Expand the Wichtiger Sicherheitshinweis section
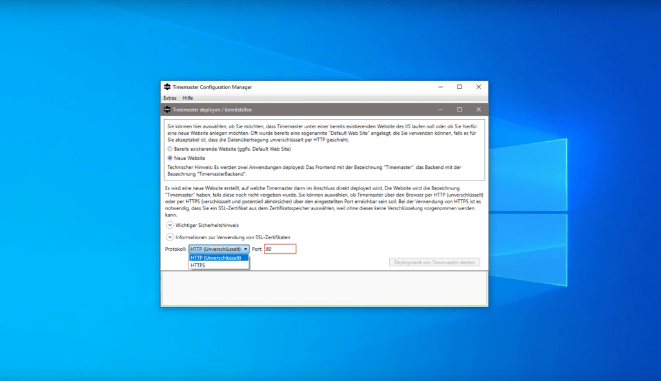Screen dimensions: 661x381 coord(170,226)
